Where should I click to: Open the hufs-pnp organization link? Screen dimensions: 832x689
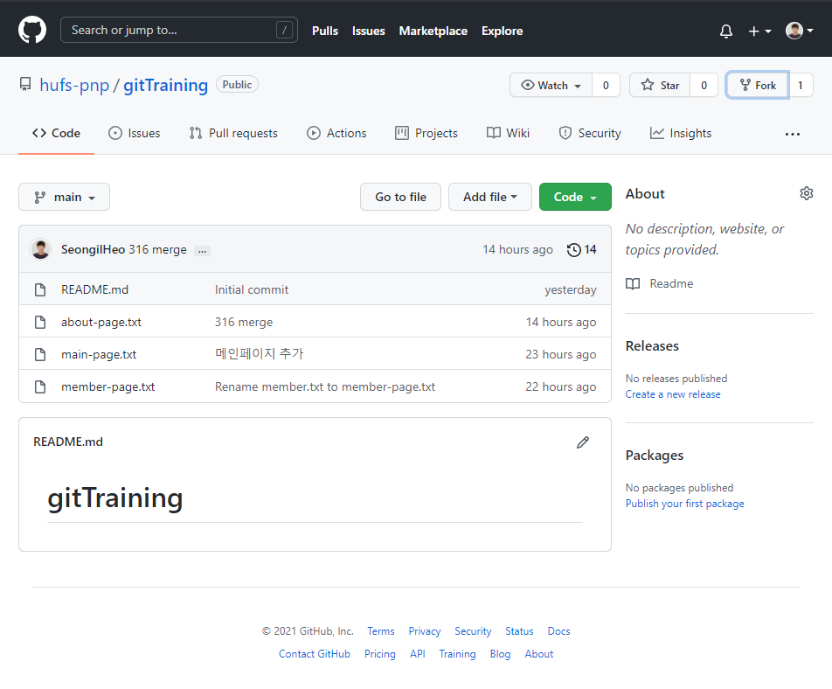click(x=74, y=85)
